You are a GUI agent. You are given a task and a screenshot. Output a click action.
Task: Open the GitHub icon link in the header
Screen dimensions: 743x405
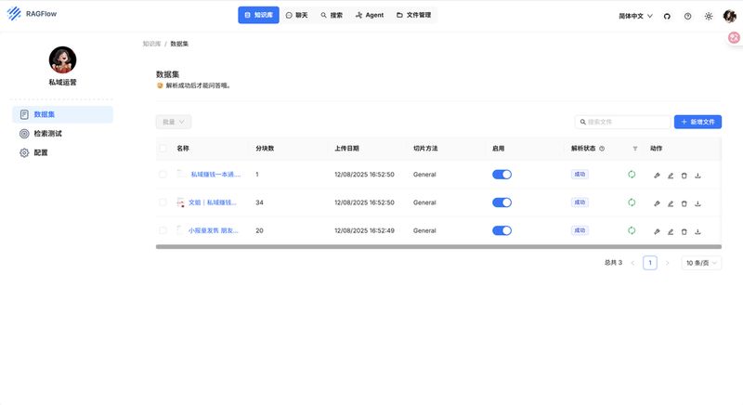[667, 16]
